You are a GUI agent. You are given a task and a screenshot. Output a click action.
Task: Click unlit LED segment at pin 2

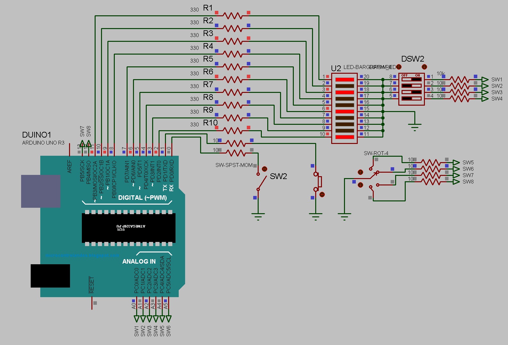coord(345,86)
